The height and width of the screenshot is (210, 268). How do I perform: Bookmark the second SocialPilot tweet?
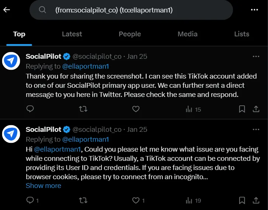point(242,200)
